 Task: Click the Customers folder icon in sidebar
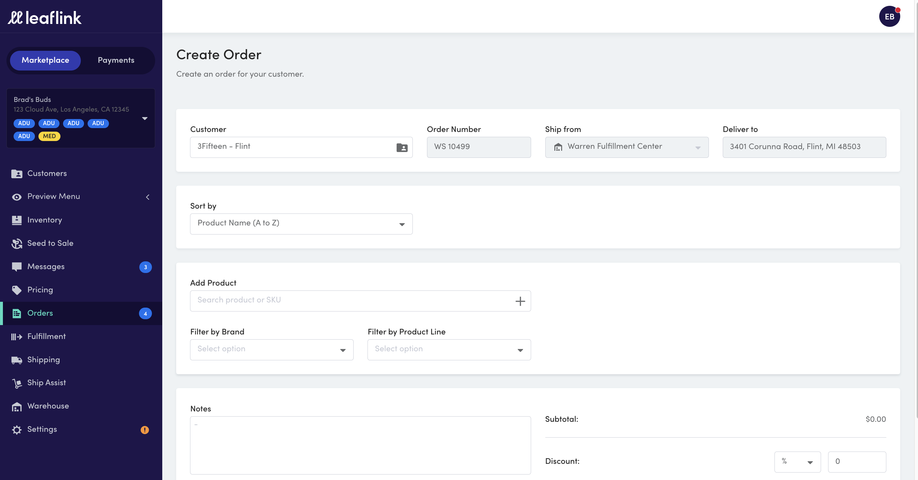coord(17,174)
